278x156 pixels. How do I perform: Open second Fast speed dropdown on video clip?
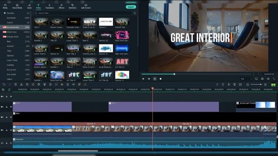[x=187, y=124]
